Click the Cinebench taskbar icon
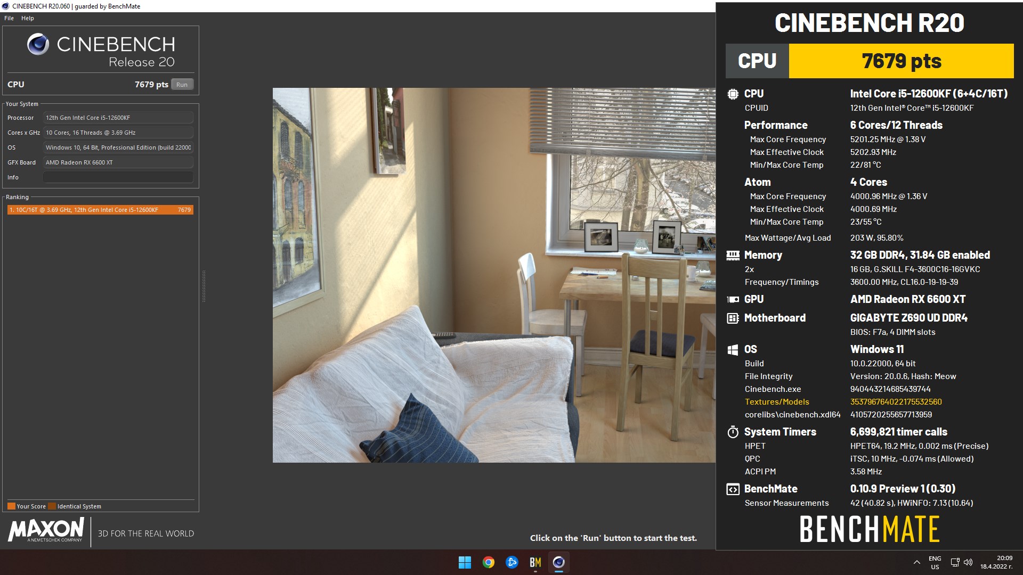 (558, 562)
